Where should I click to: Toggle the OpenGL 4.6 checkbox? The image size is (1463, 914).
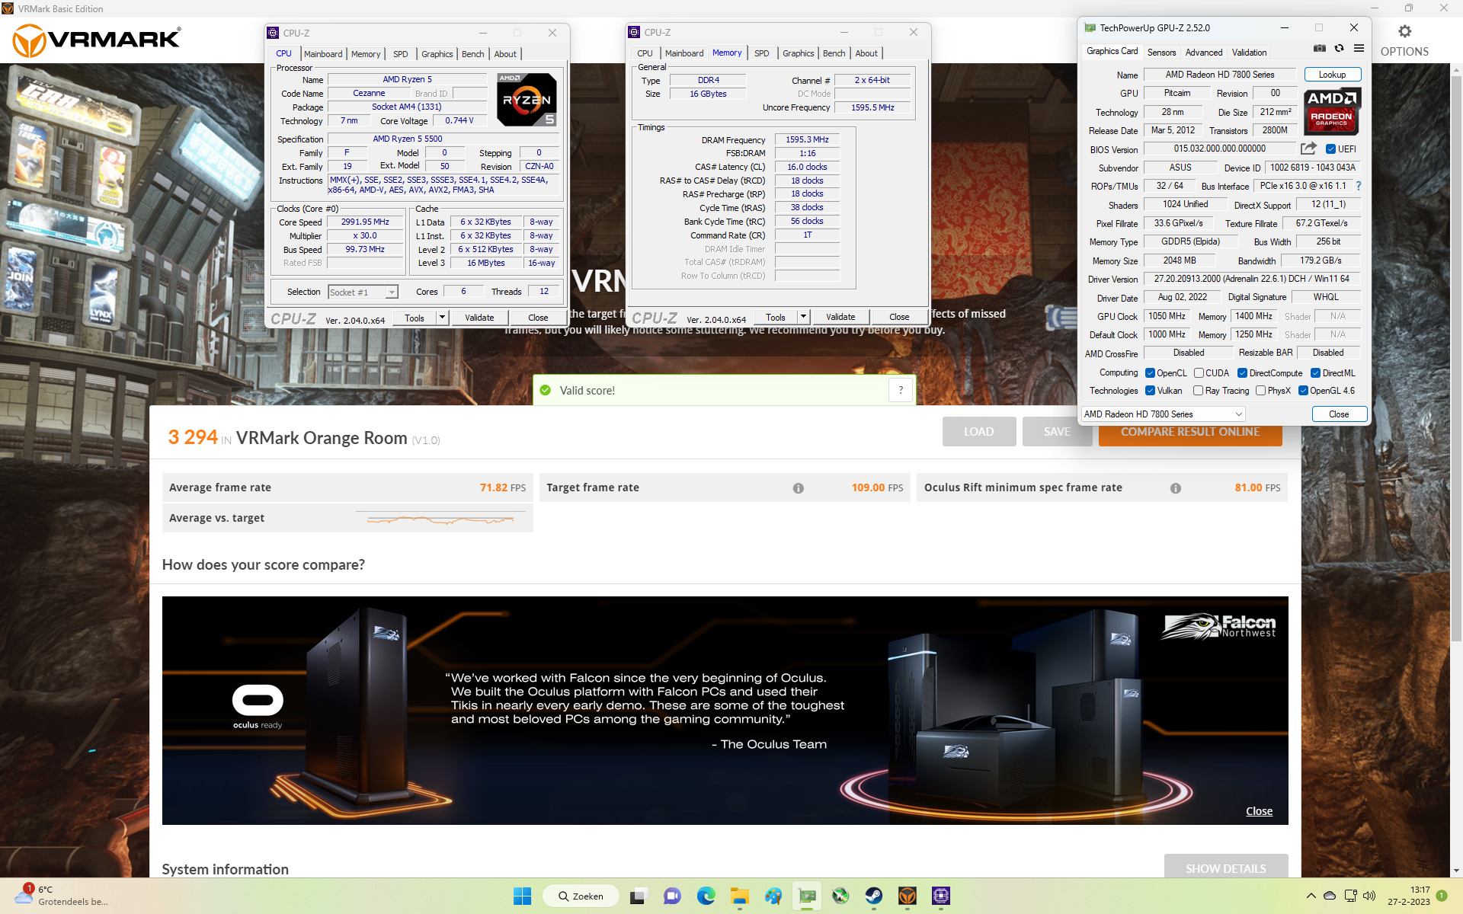click(x=1303, y=391)
